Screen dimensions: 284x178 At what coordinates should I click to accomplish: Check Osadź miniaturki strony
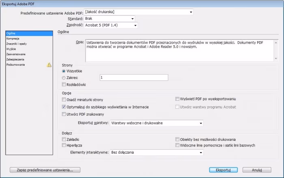point(64,100)
